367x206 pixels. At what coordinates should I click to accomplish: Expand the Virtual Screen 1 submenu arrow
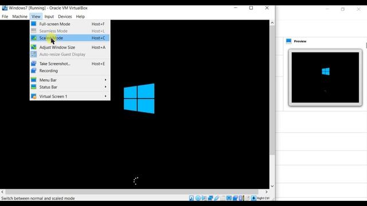[106, 96]
